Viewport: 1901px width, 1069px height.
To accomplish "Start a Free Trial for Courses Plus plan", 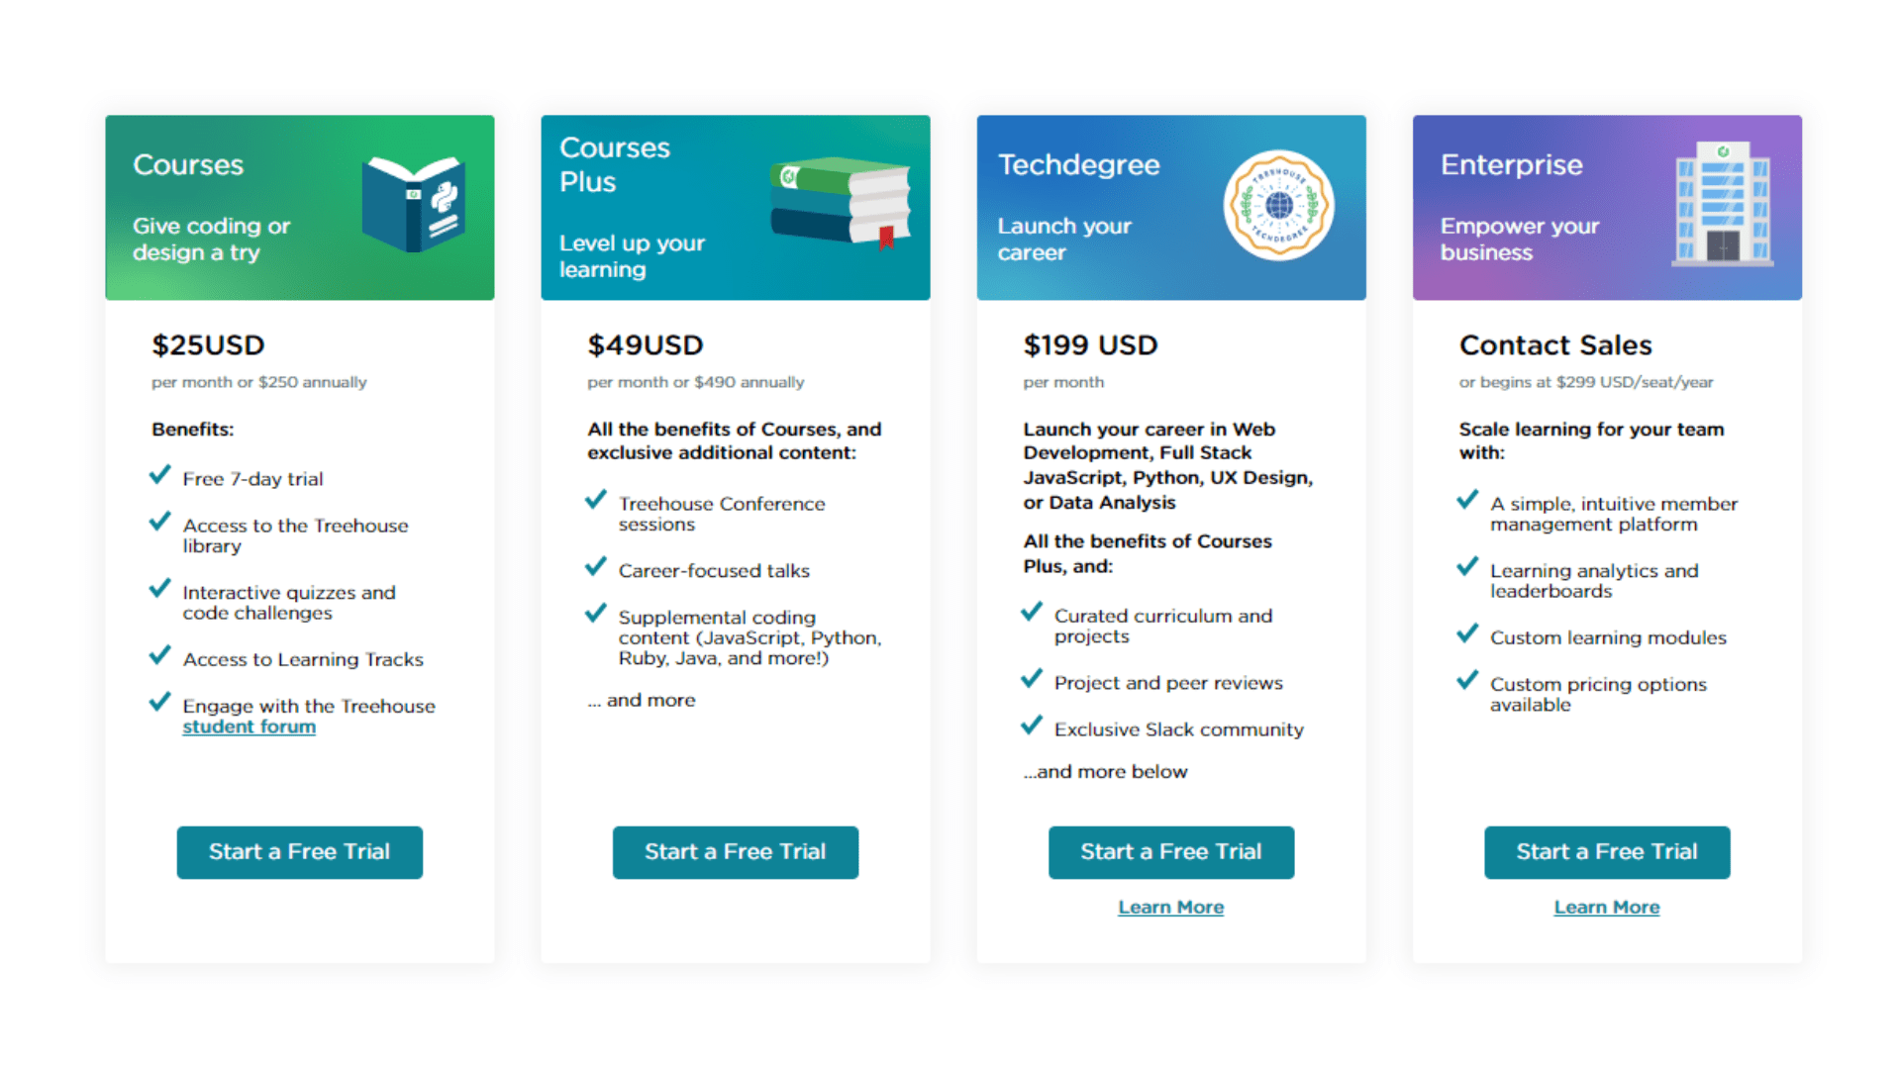I will point(735,852).
